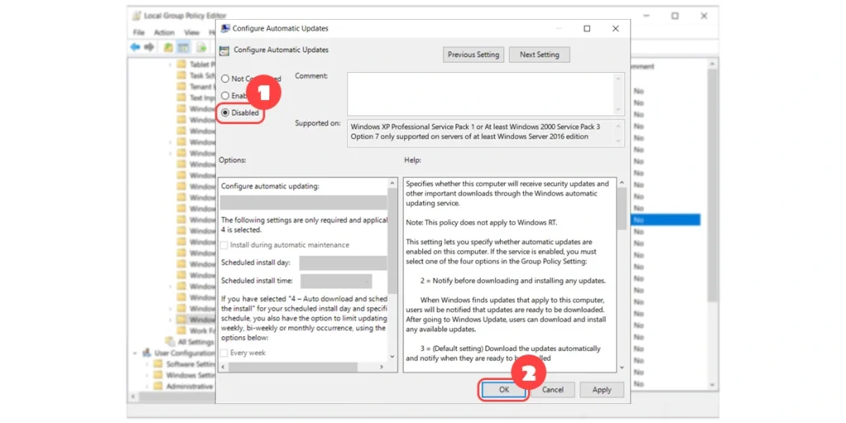Click the Group Policy Editor list scroll down arrow

712,385
